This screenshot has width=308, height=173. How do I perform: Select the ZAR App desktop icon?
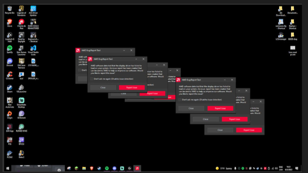pyautogui.click(x=10, y=128)
